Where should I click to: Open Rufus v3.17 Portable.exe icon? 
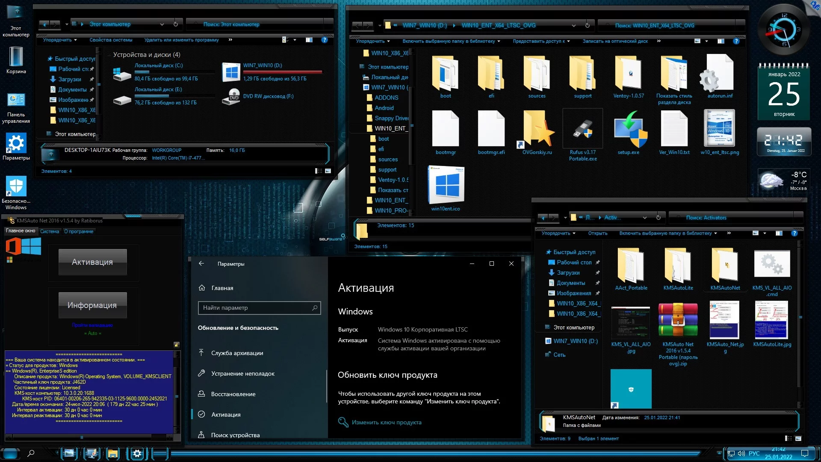click(582, 130)
